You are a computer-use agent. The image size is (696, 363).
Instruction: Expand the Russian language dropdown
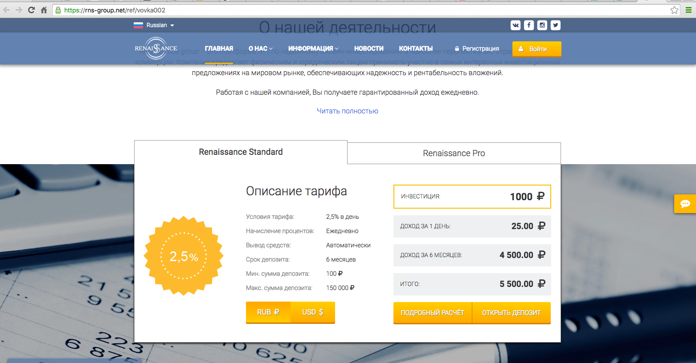[154, 25]
